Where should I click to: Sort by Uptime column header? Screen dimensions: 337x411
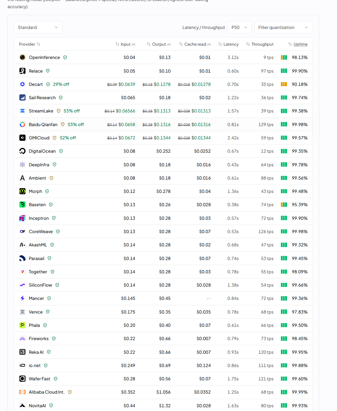(298, 44)
